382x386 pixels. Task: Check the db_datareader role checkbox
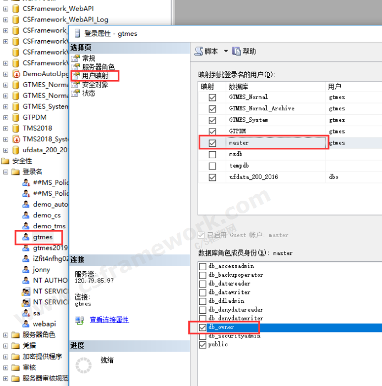(203, 283)
